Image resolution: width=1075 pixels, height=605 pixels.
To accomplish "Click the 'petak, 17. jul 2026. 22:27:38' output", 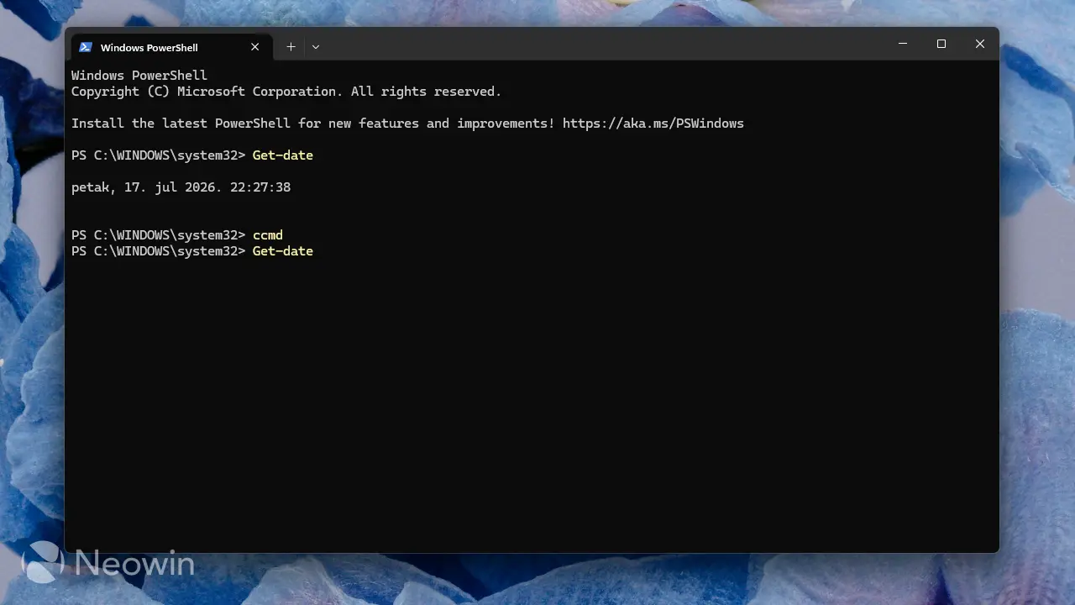I will point(181,187).
